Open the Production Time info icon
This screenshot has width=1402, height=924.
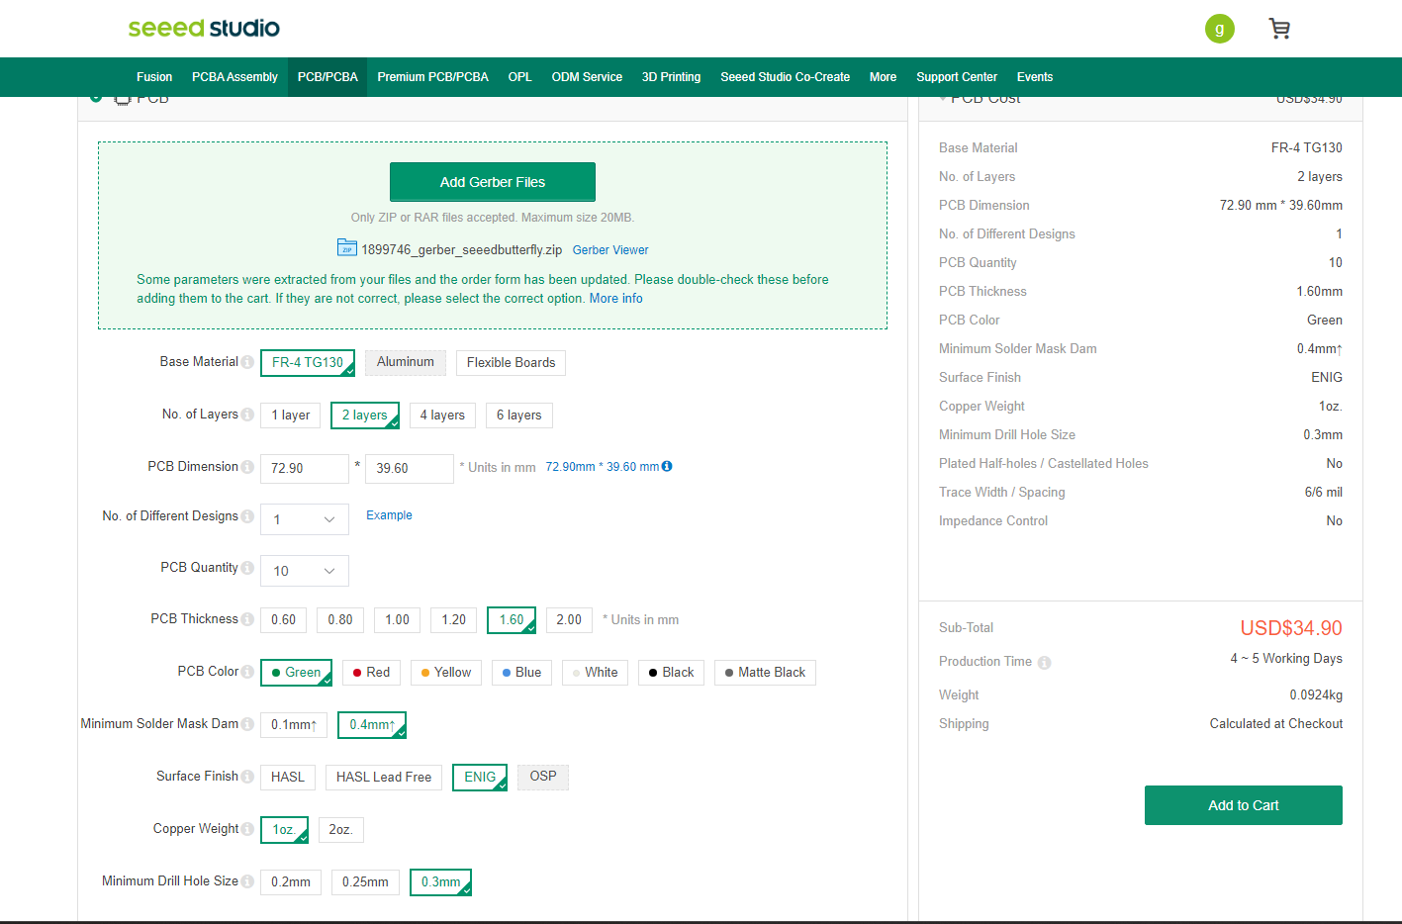pyautogui.click(x=1045, y=662)
